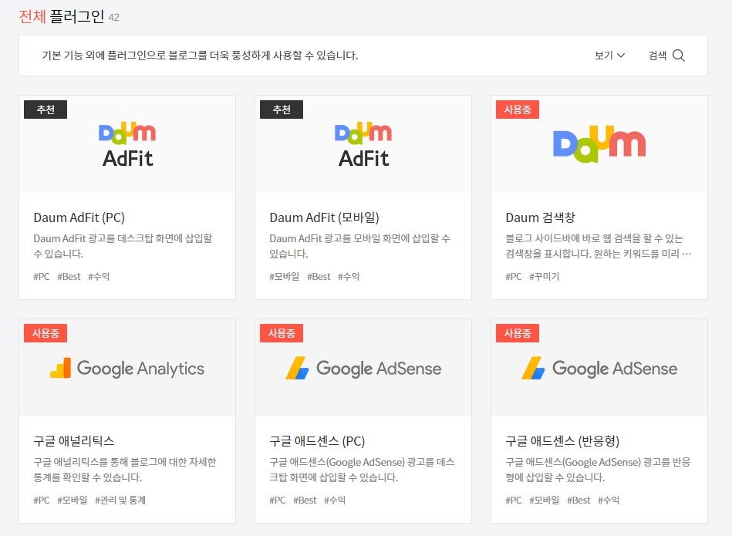Click the #관리 및 통계 tag

tap(120, 500)
